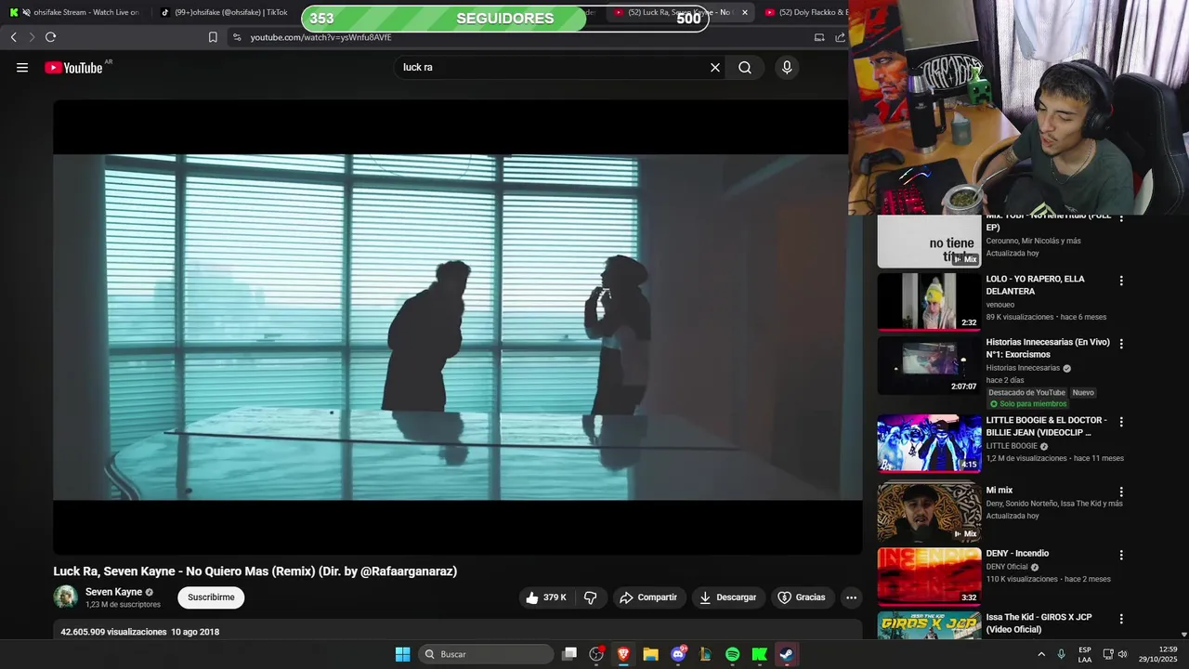Share the video via Compartir
This screenshot has width=1189, height=669.
click(648, 597)
